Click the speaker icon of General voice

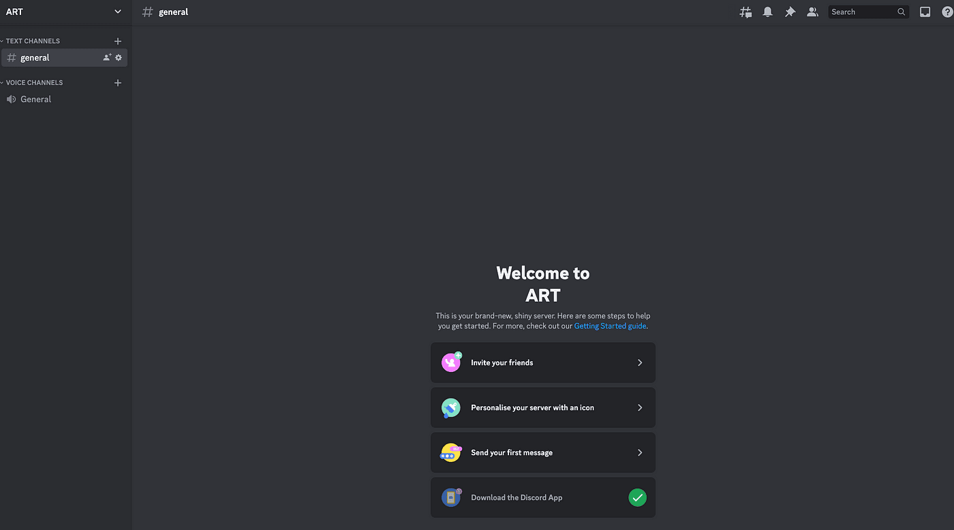tap(11, 99)
